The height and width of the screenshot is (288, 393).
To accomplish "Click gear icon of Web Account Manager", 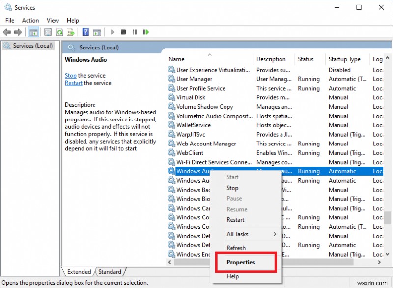I will [171, 144].
